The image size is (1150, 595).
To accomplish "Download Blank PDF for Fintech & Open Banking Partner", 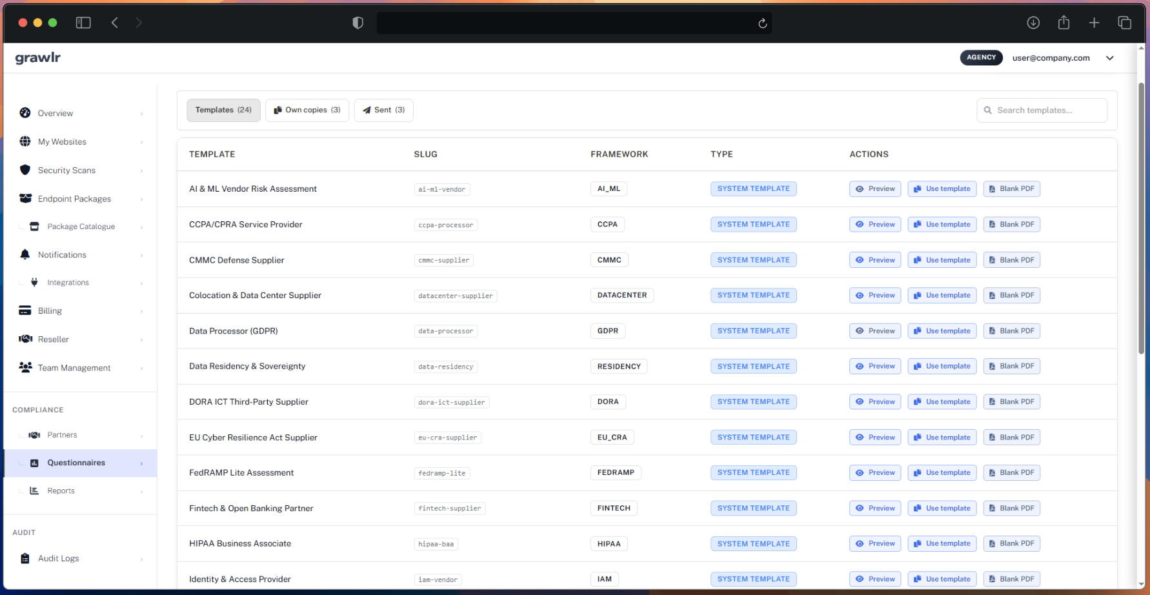I will point(1012,508).
